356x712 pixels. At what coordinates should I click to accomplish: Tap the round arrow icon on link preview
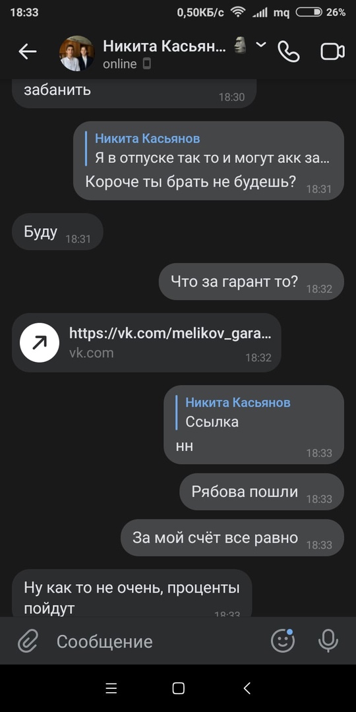pos(40,343)
